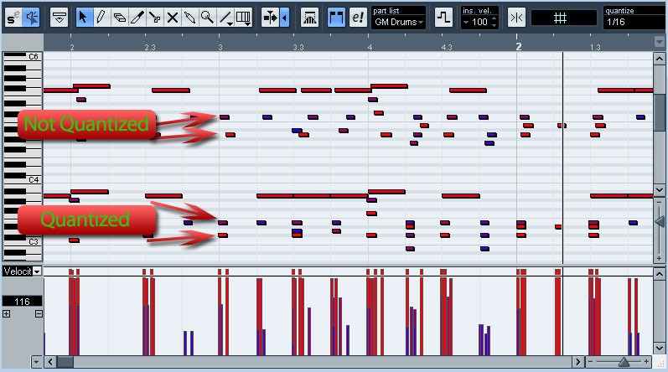Decrease insert velocity with down arrow
Viewport: 668px width, 372px height.
[x=494, y=24]
